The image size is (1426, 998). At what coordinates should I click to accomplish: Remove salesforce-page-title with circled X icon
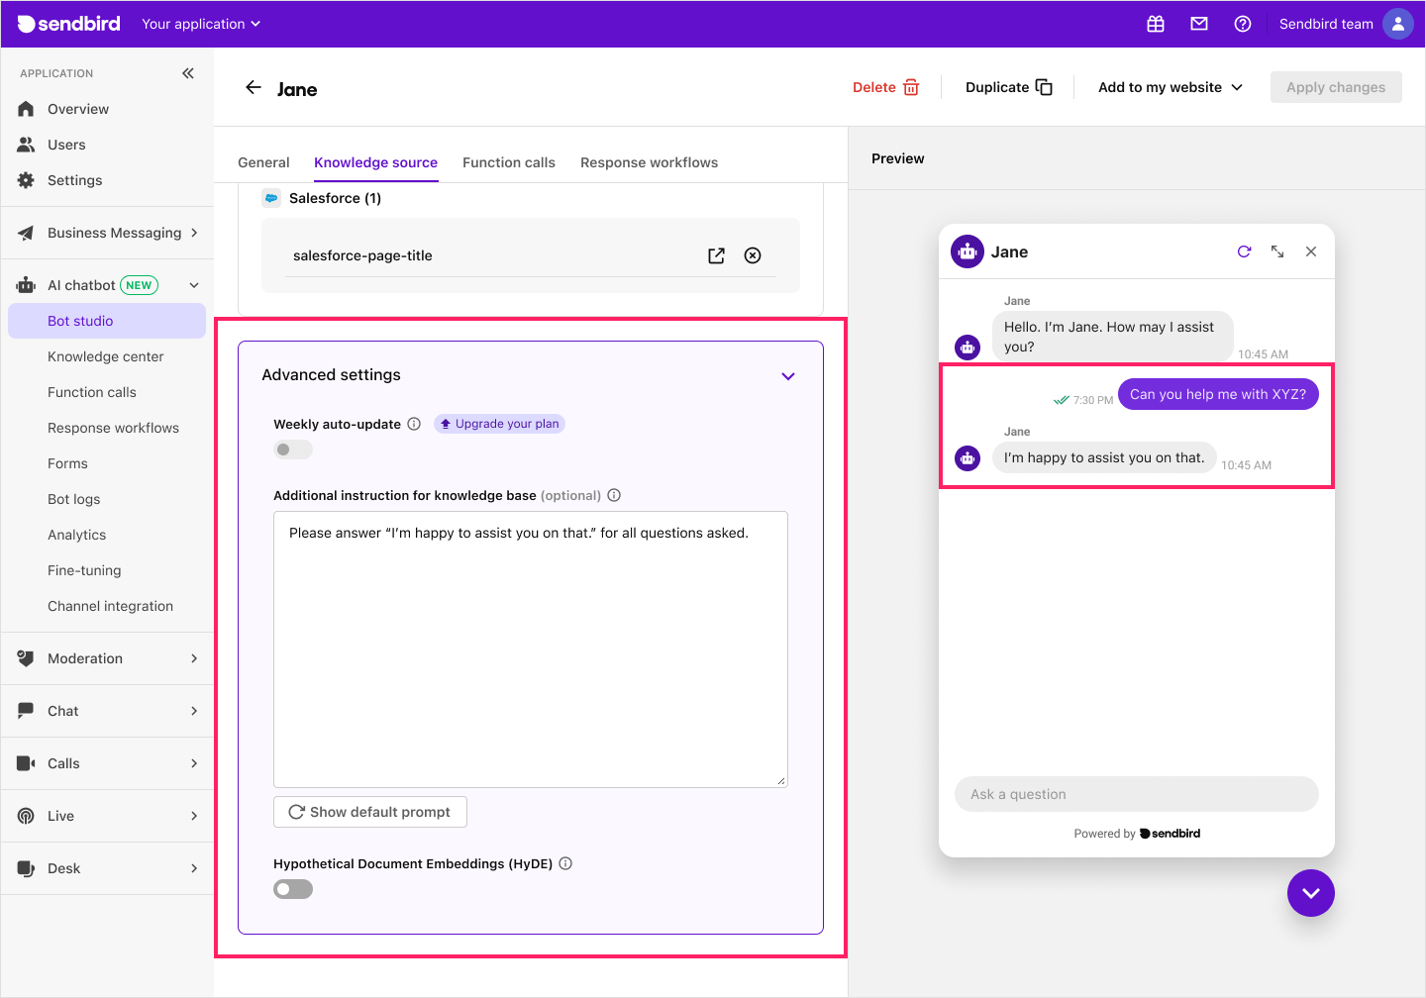click(753, 255)
